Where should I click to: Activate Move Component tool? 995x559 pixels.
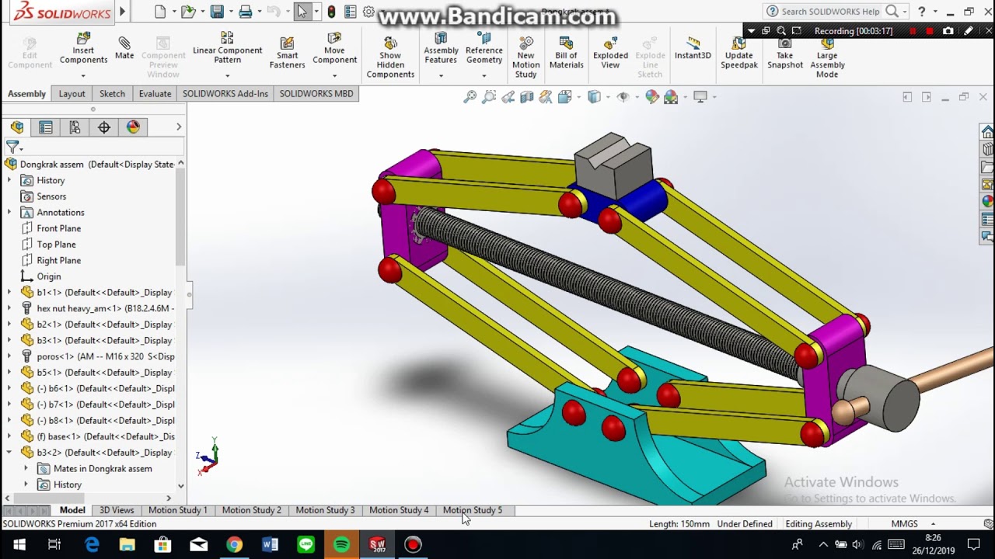point(334,48)
